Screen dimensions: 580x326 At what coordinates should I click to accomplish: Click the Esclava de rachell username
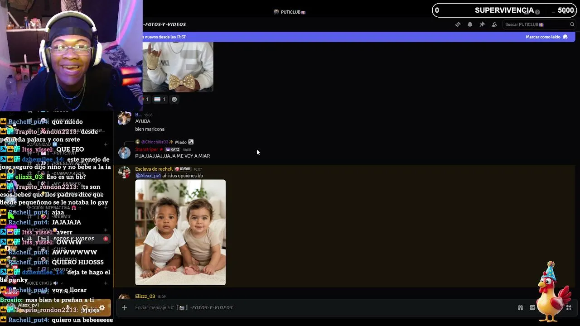click(x=154, y=169)
